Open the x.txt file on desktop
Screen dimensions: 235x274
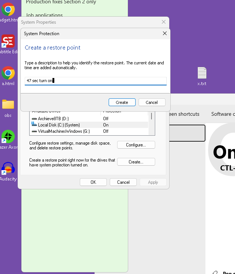[202, 76]
